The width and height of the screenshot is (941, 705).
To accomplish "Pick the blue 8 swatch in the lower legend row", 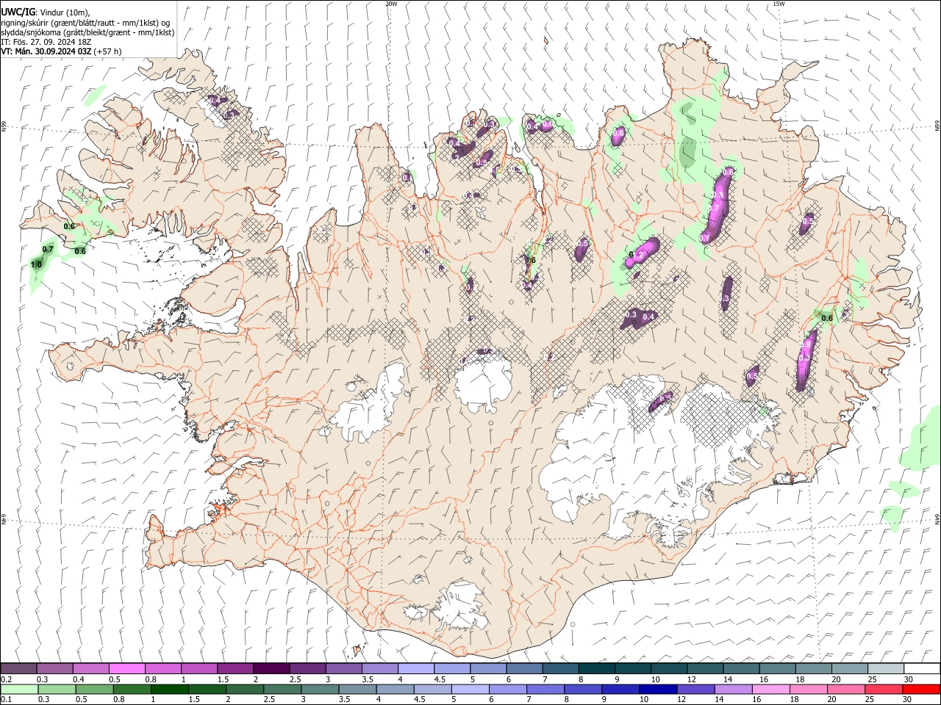I will pos(583,689).
